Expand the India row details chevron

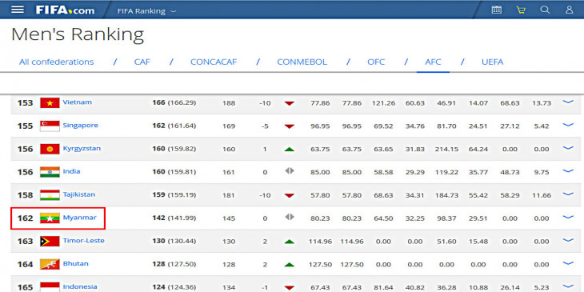568,171
